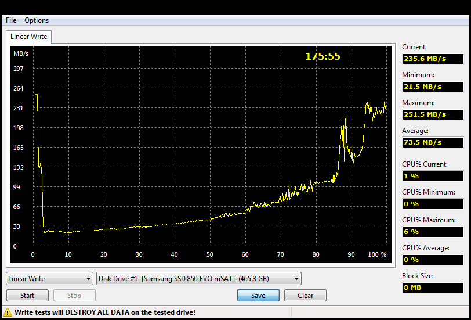Click the Current value 235.6 MB/s

click(x=433, y=59)
